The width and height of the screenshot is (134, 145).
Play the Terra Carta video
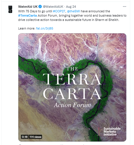click(72, 87)
